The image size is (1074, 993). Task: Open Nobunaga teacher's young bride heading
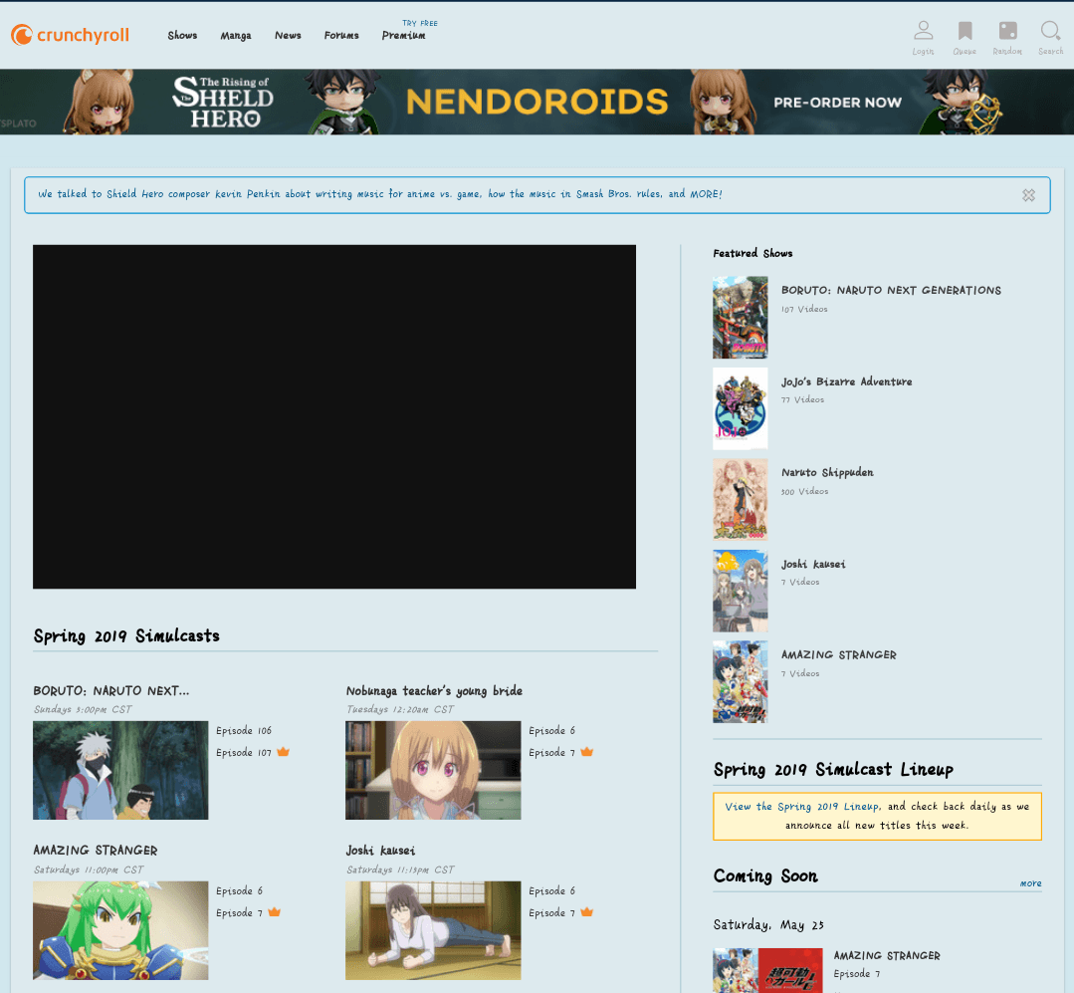(x=434, y=691)
